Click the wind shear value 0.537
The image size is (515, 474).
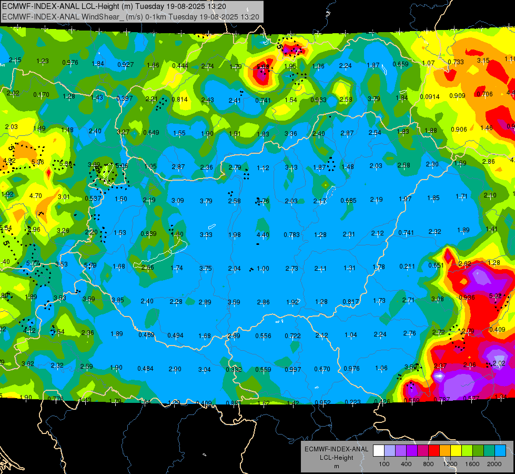93,199
